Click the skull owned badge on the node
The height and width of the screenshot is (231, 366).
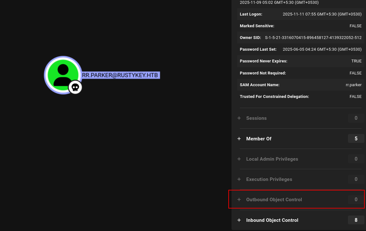(x=75, y=87)
